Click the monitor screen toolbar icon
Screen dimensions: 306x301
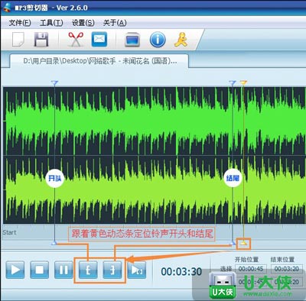pyautogui.click(x=132, y=40)
